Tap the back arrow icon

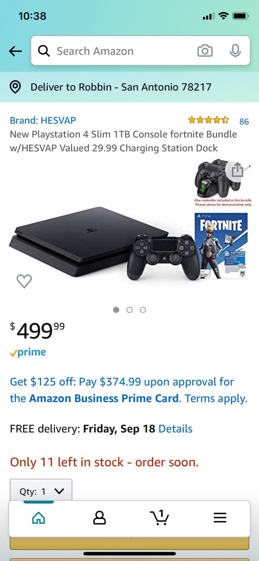[x=15, y=51]
